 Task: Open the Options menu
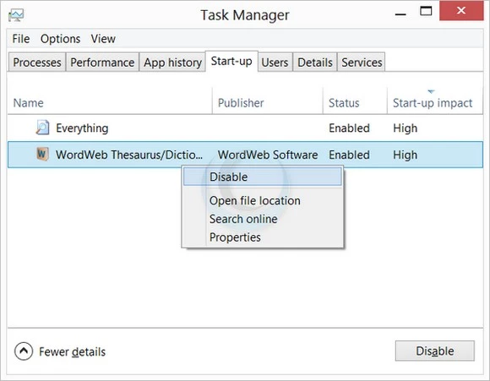click(x=60, y=39)
